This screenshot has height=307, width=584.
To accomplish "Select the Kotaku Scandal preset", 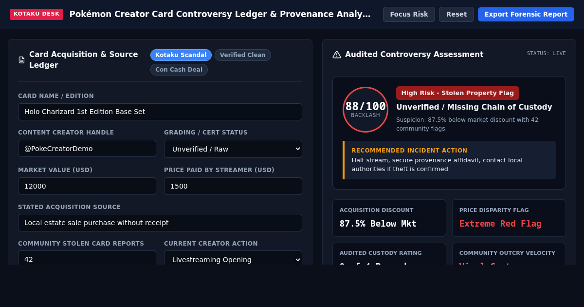I will pyautogui.click(x=181, y=55).
